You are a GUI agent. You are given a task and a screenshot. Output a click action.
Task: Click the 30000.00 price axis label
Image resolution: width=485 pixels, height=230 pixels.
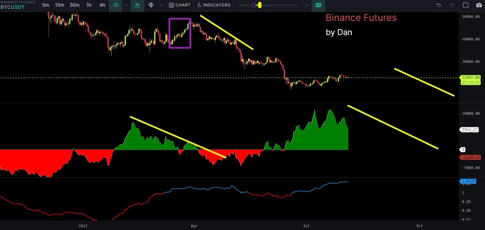pyautogui.click(x=471, y=62)
